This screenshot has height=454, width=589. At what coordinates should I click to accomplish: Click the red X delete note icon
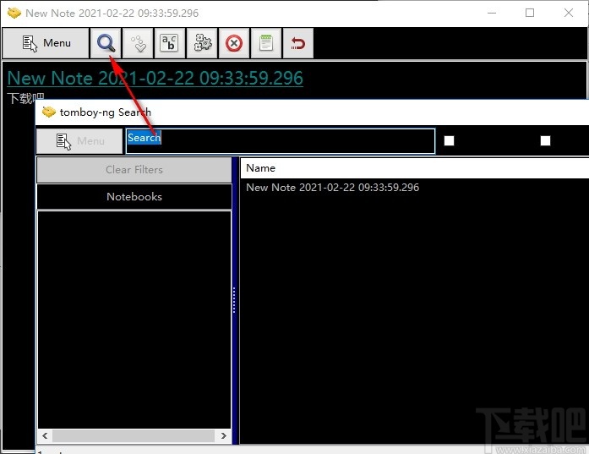point(234,43)
